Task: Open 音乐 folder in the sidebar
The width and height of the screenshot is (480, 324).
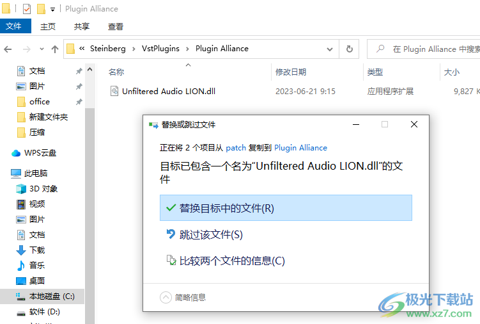Action: pyautogui.click(x=37, y=265)
